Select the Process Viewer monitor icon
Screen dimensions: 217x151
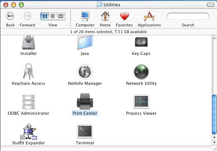141,102
